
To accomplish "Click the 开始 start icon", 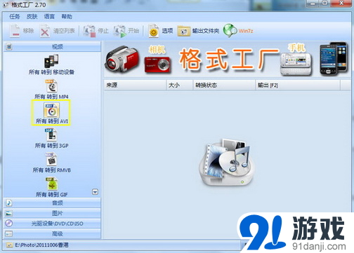I will point(119,32).
